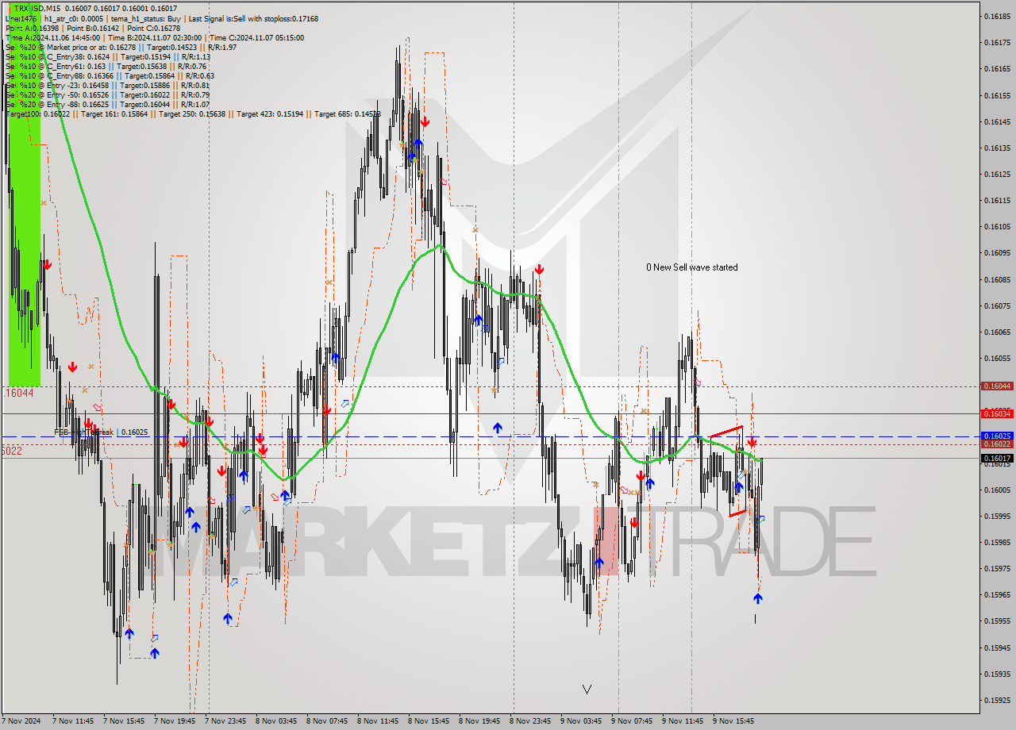Select the upper red channel trend line
The width and height of the screenshot is (1016, 730).
tap(726, 432)
